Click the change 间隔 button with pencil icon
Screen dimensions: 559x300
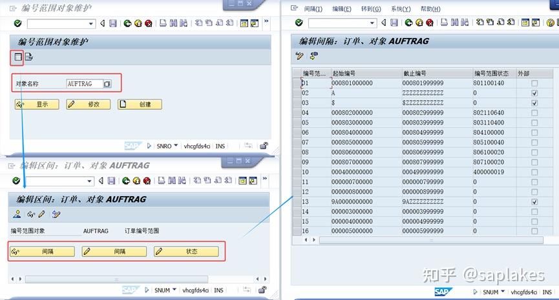click(x=114, y=252)
